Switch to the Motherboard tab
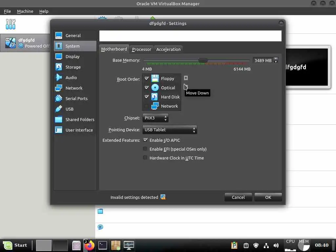 (x=114, y=49)
